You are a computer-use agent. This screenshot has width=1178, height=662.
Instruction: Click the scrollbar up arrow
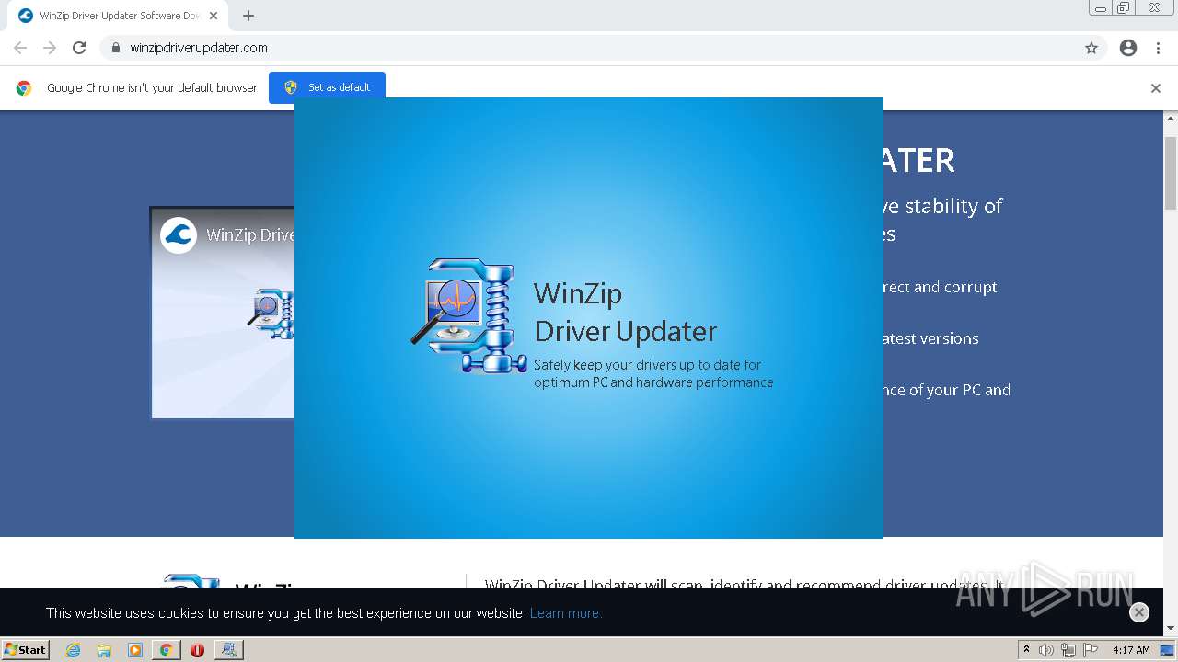click(1171, 119)
